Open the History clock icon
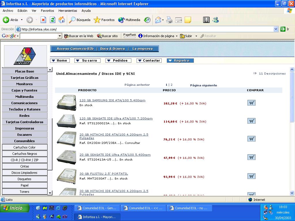 tap(147, 20)
